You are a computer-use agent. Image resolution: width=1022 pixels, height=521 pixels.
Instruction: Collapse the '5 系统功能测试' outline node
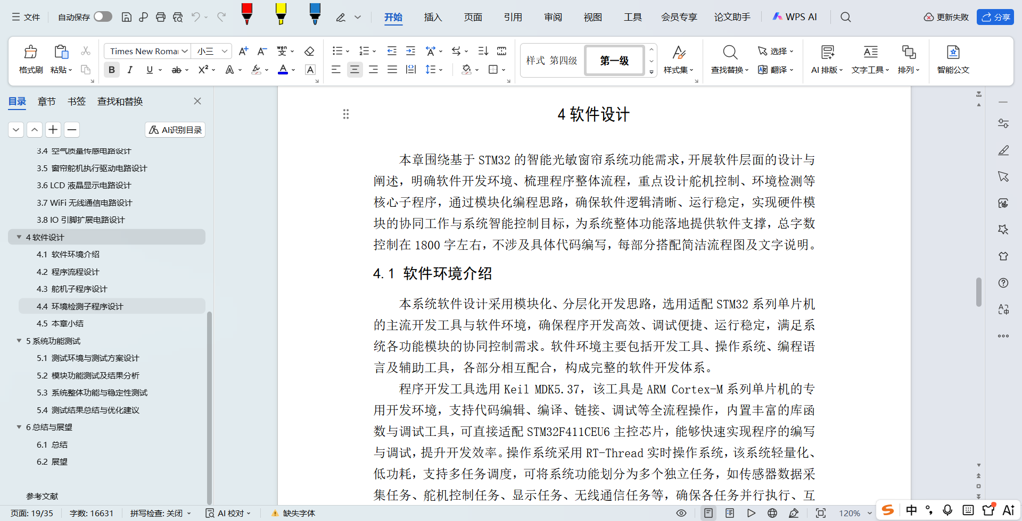coord(19,341)
